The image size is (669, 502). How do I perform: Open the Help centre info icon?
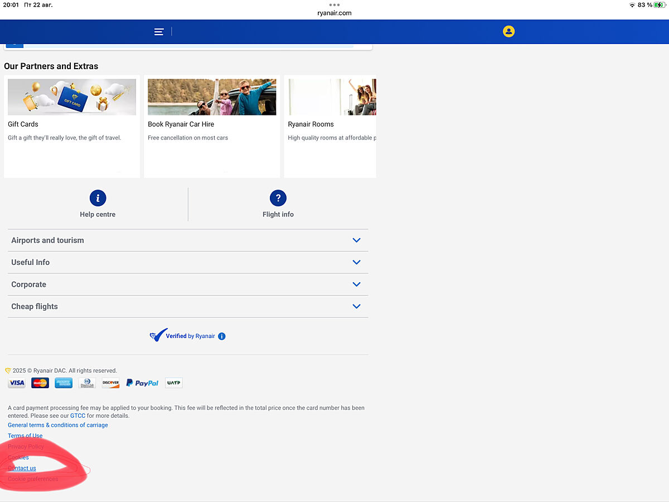[98, 198]
